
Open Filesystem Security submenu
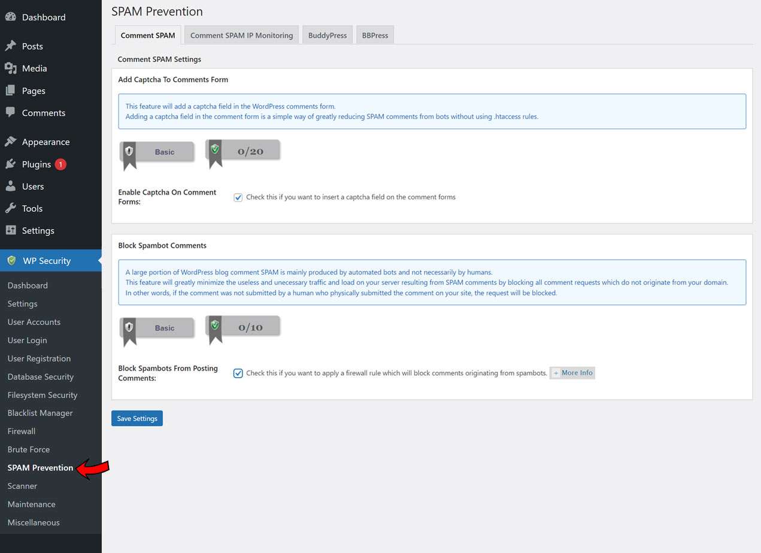click(43, 395)
